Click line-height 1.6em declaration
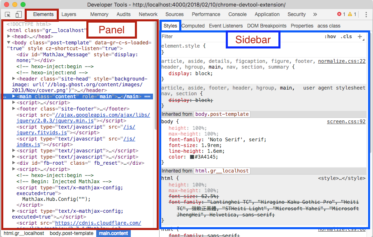The height and width of the screenshot is (237, 373). pyautogui.click(x=197, y=151)
